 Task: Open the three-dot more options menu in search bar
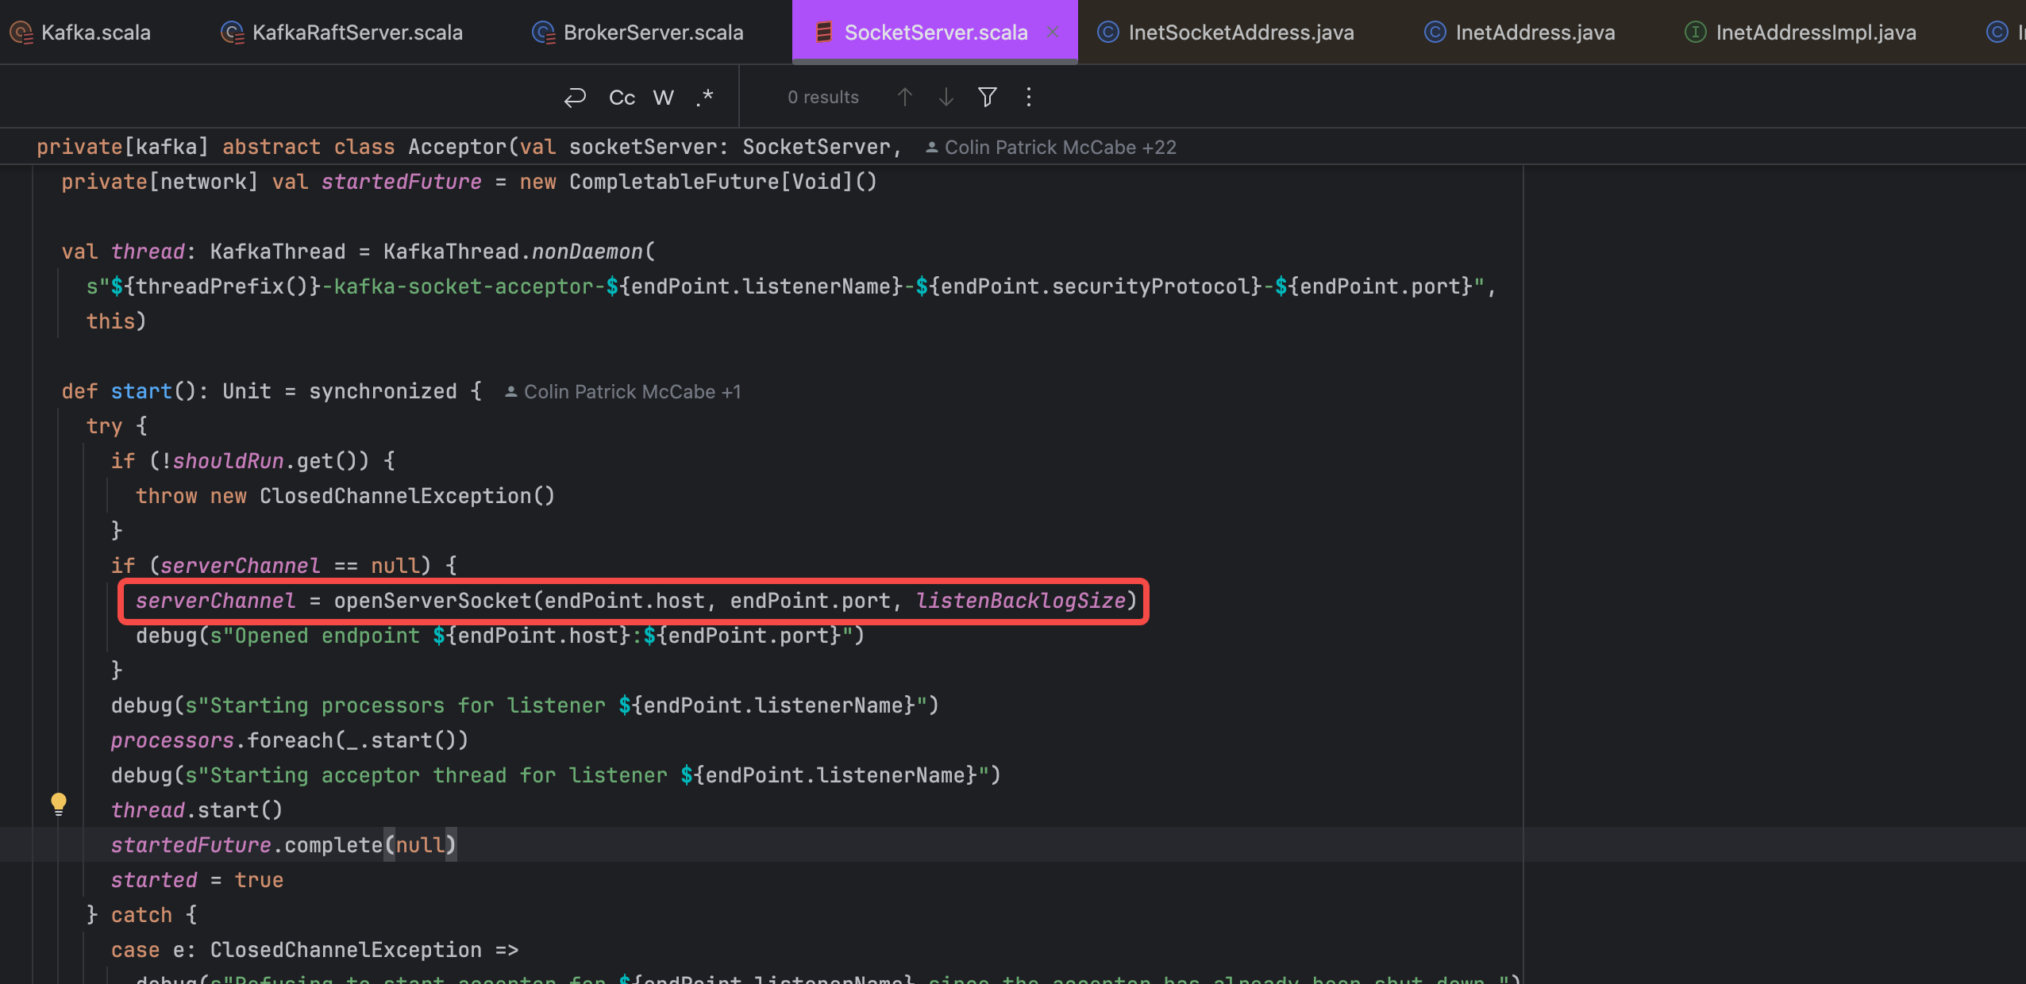1029,97
